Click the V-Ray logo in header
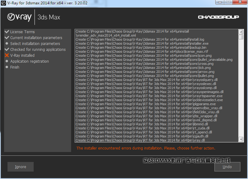The image size is (248, 179). [x=19, y=17]
